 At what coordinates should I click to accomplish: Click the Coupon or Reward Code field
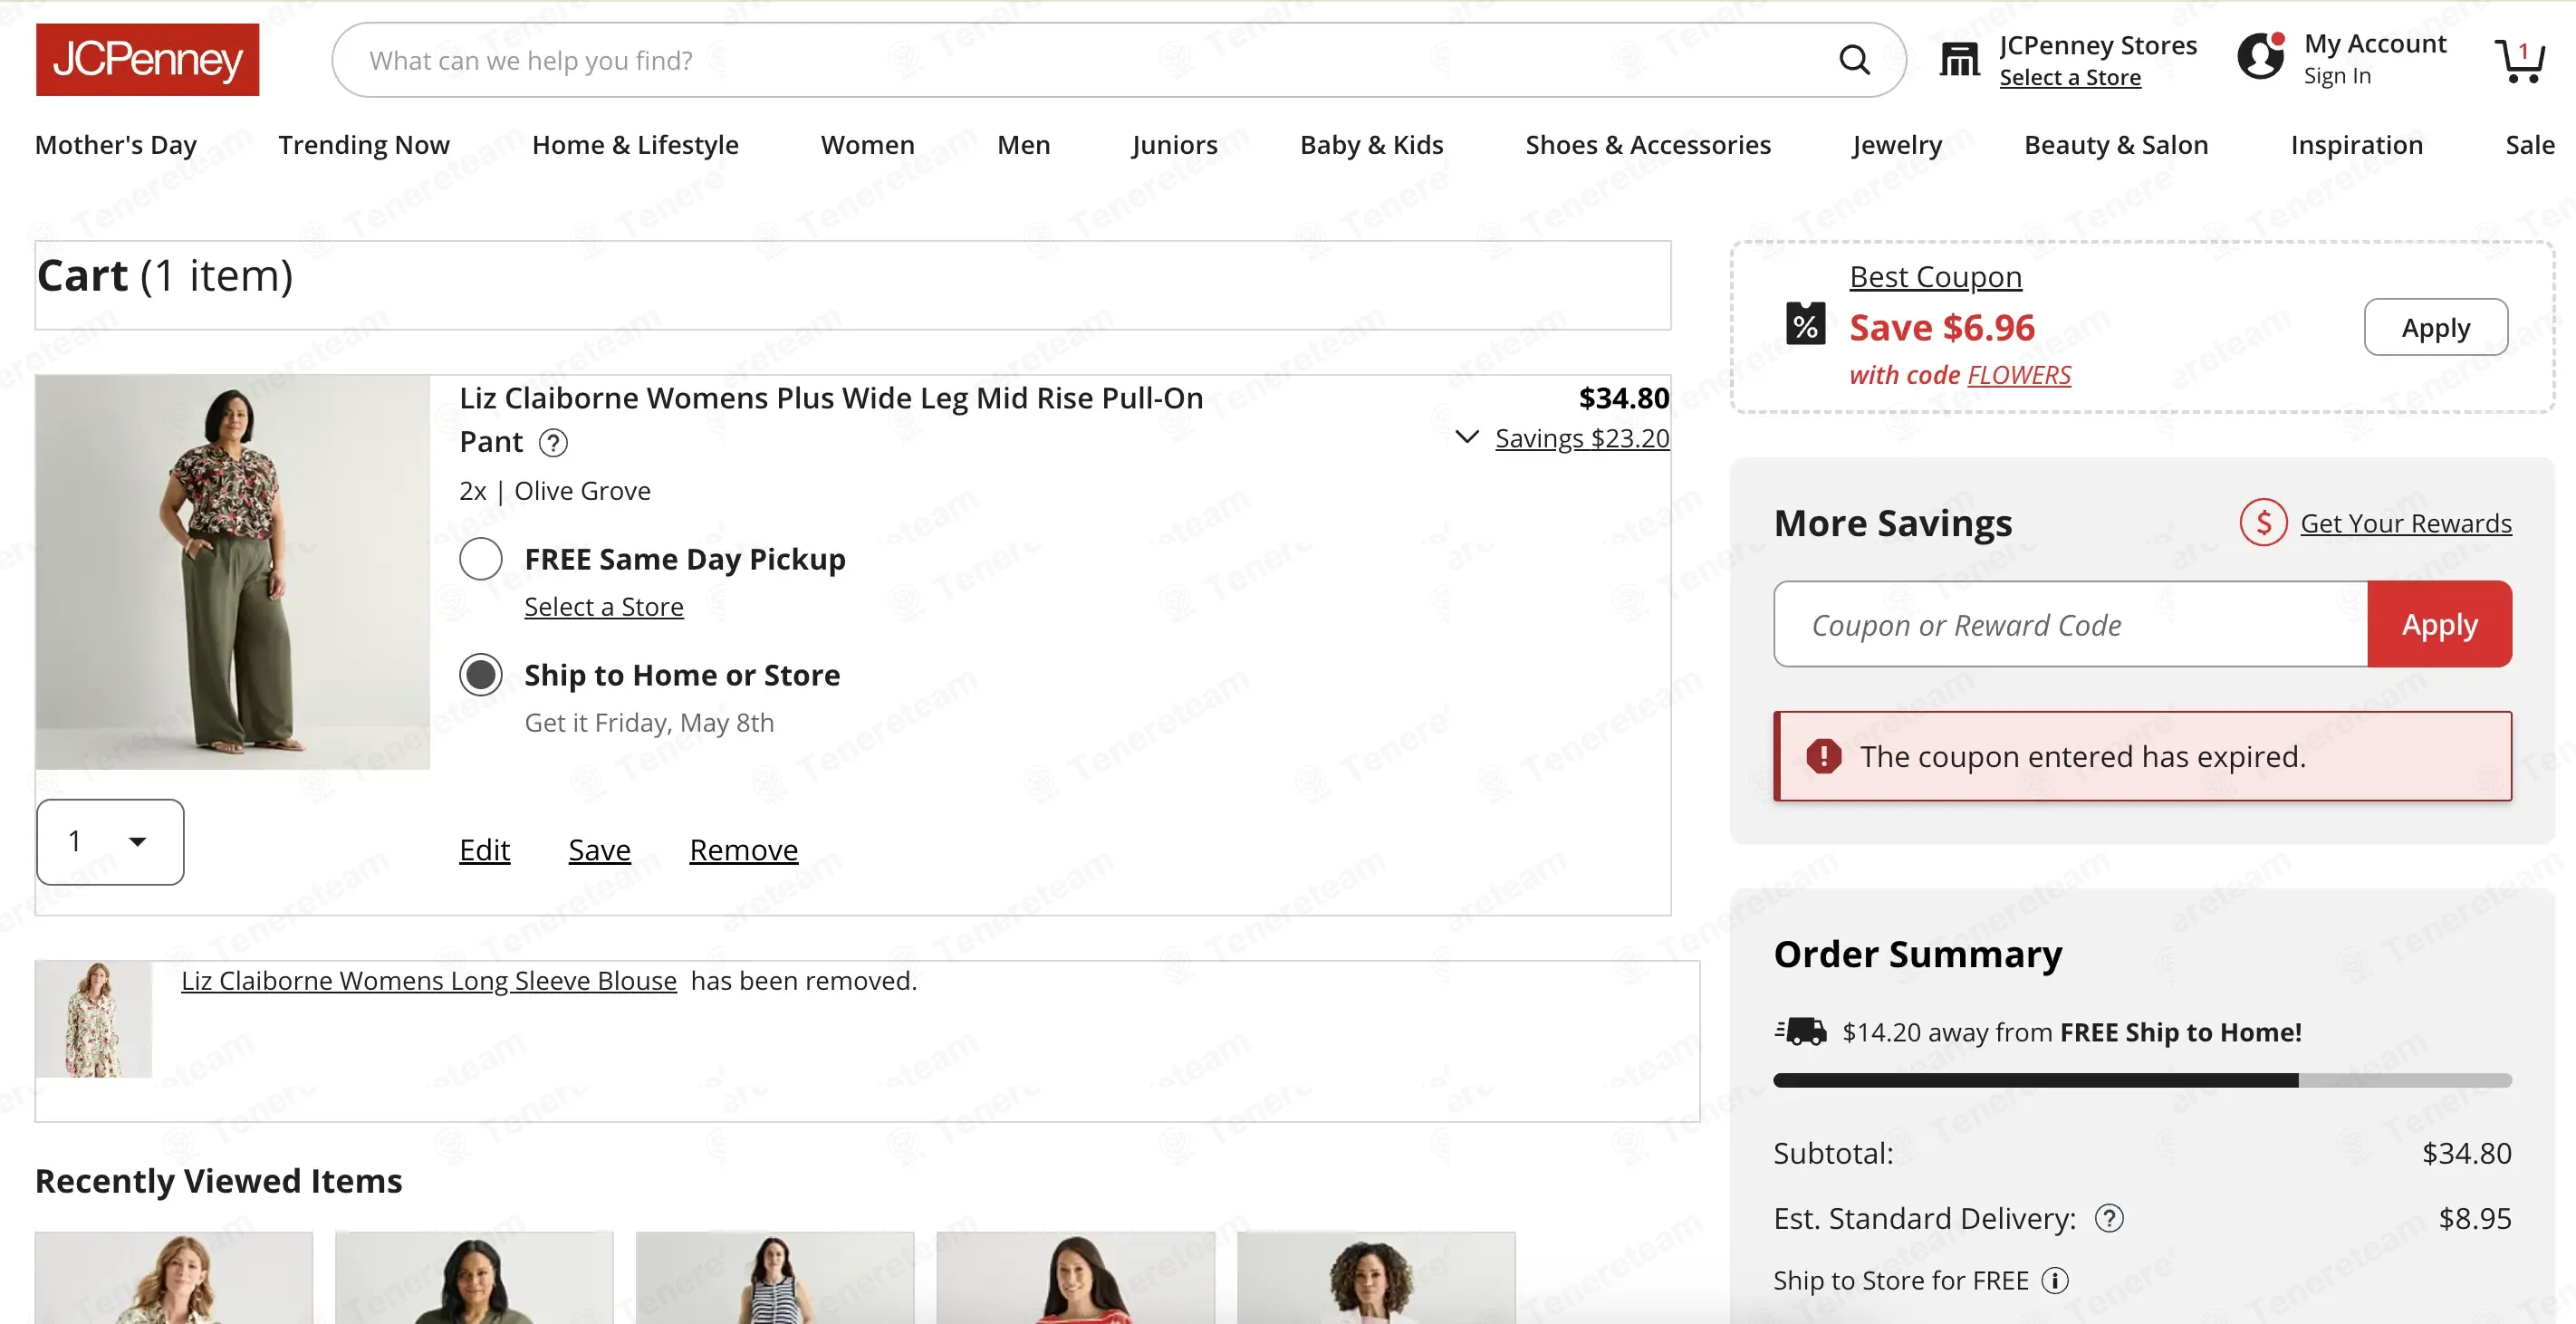coord(2070,625)
